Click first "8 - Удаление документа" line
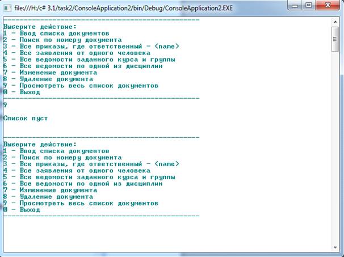344x257 pixels. pos(48,79)
